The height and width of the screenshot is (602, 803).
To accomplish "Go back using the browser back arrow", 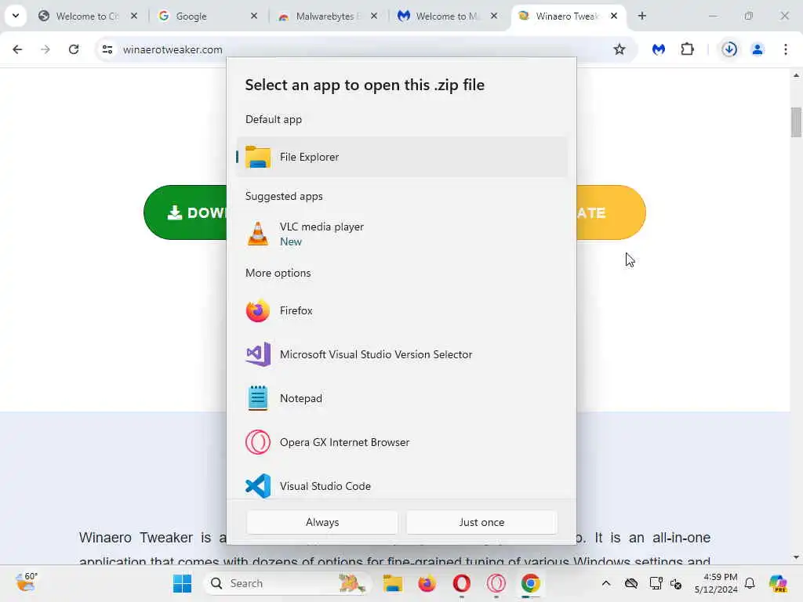I will coord(17,49).
